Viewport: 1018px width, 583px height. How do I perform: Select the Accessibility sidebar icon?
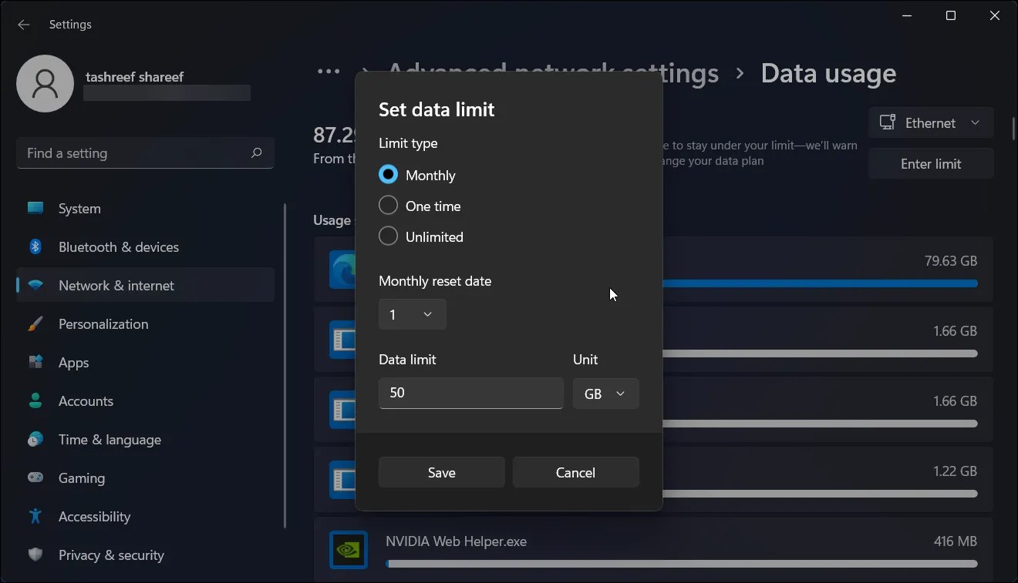[35, 516]
